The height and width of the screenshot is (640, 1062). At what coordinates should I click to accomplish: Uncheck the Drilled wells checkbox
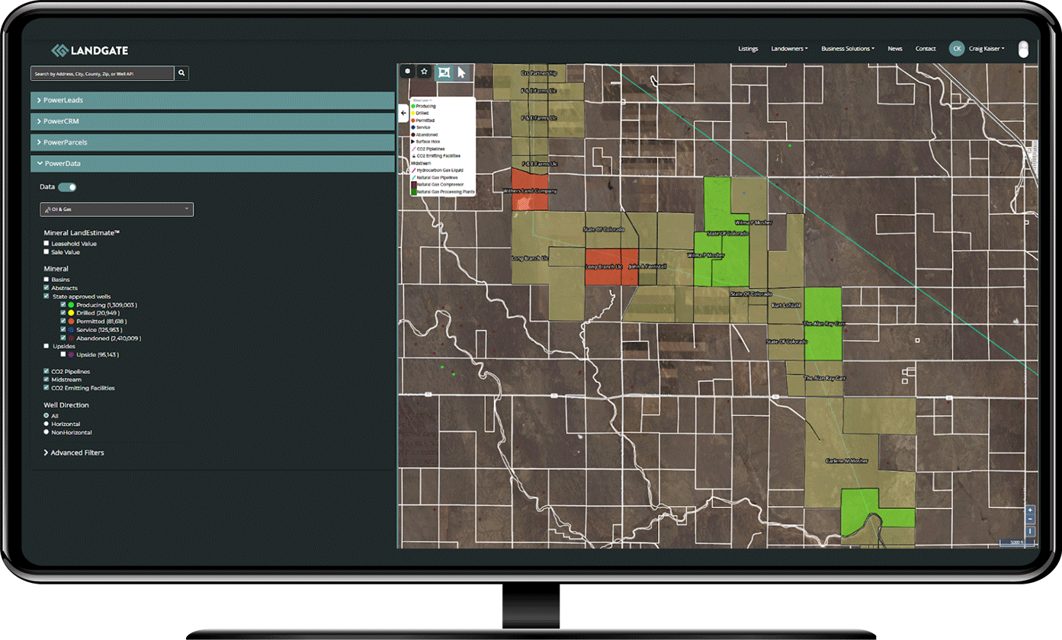point(63,313)
